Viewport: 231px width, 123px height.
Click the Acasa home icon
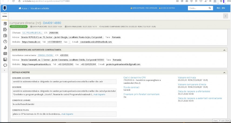pos(20,8)
